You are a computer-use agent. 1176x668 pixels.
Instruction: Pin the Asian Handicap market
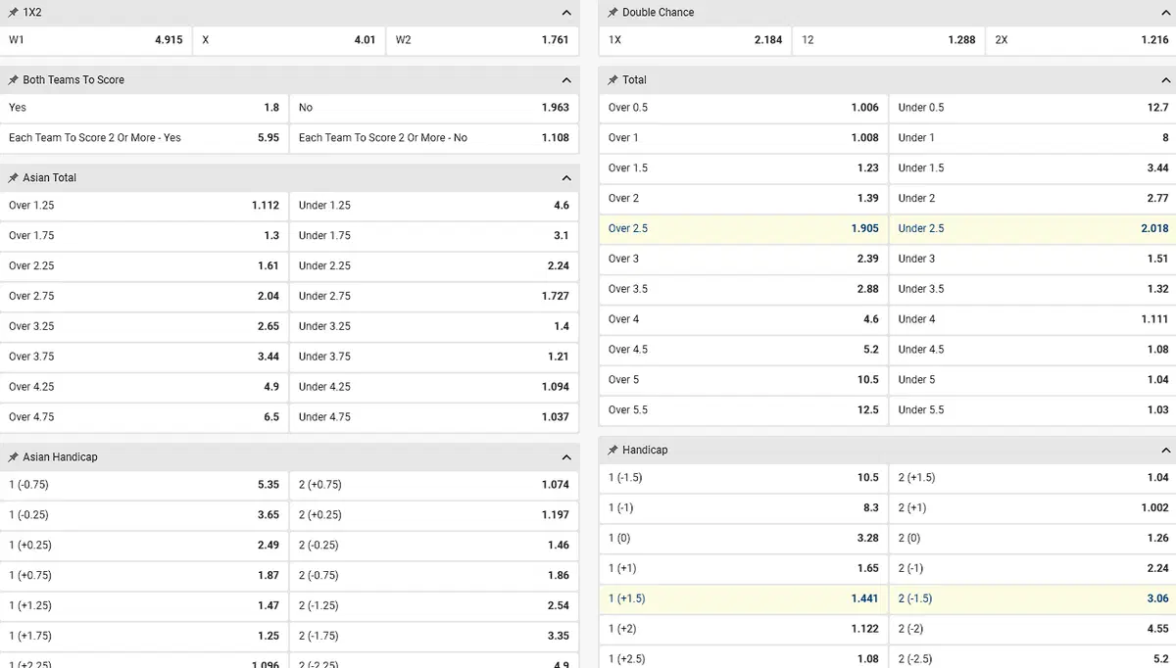coord(14,457)
